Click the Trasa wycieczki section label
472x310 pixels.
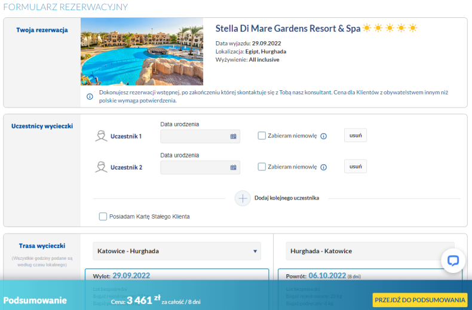tap(42, 246)
